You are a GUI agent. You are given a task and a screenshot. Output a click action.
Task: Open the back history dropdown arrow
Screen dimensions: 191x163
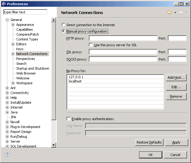175,13
